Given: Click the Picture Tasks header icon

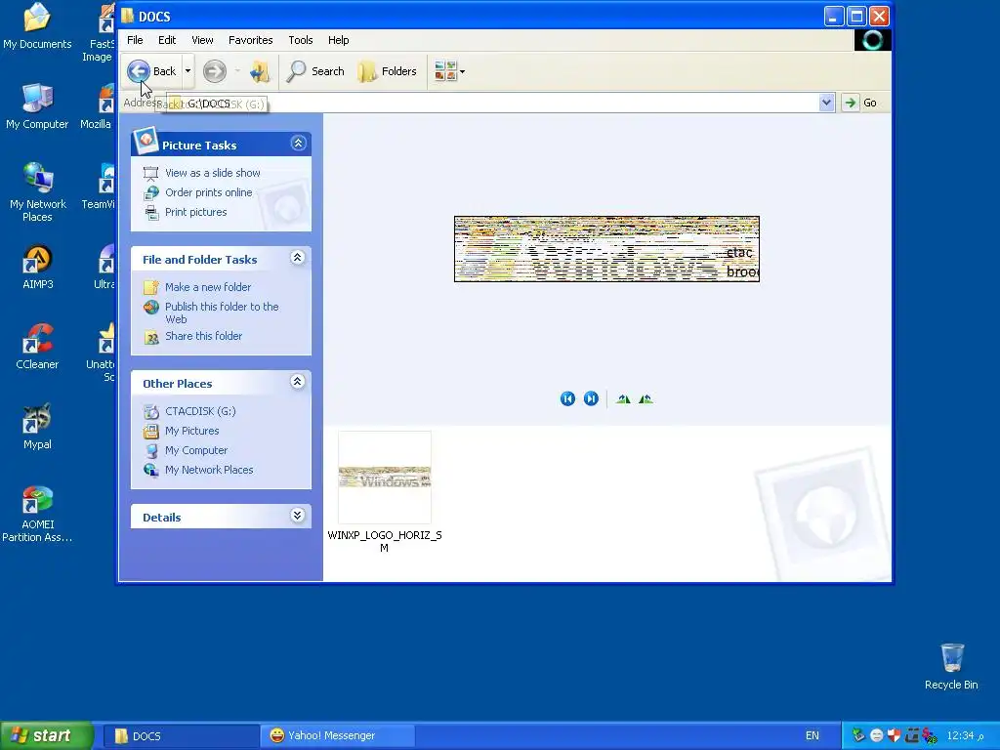Looking at the screenshot, I should [x=146, y=140].
